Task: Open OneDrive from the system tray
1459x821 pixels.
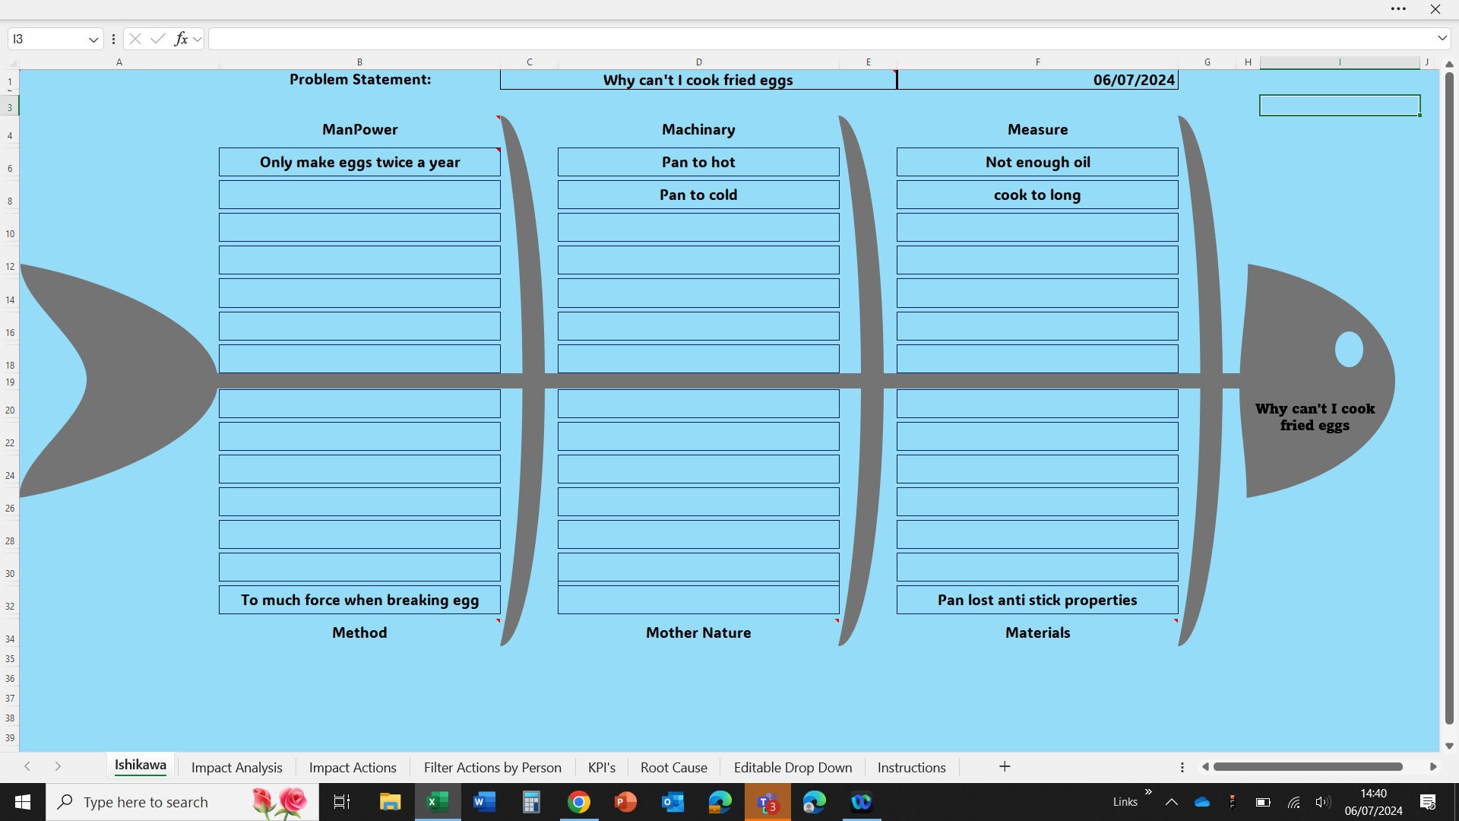Action: click(x=1201, y=801)
